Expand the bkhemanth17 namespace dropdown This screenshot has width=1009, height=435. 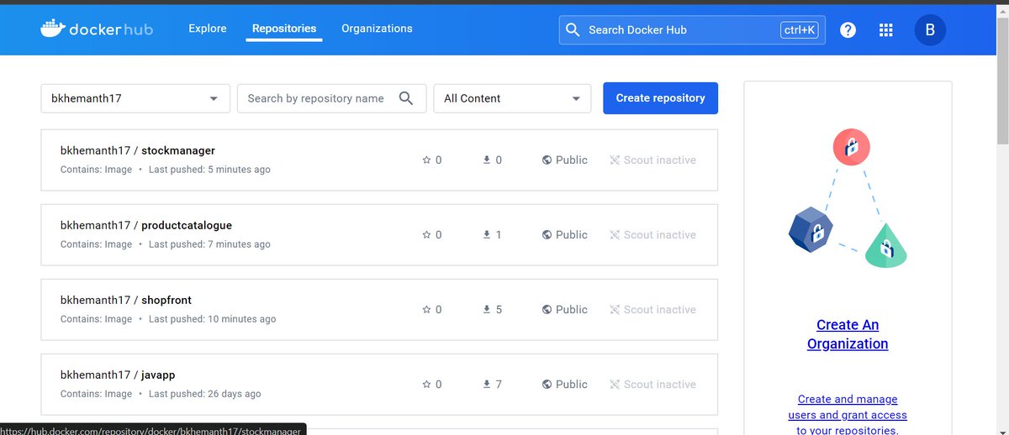[135, 98]
